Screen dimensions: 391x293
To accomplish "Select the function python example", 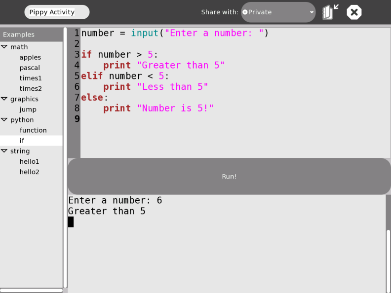I will [x=33, y=130].
